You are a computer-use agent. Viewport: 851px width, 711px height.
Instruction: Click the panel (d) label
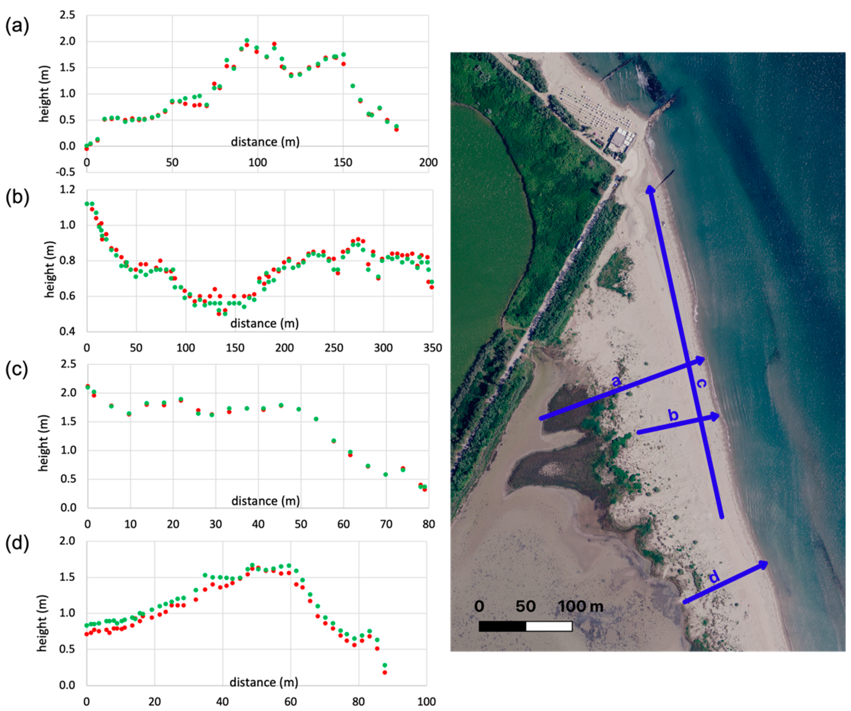pos(17,544)
